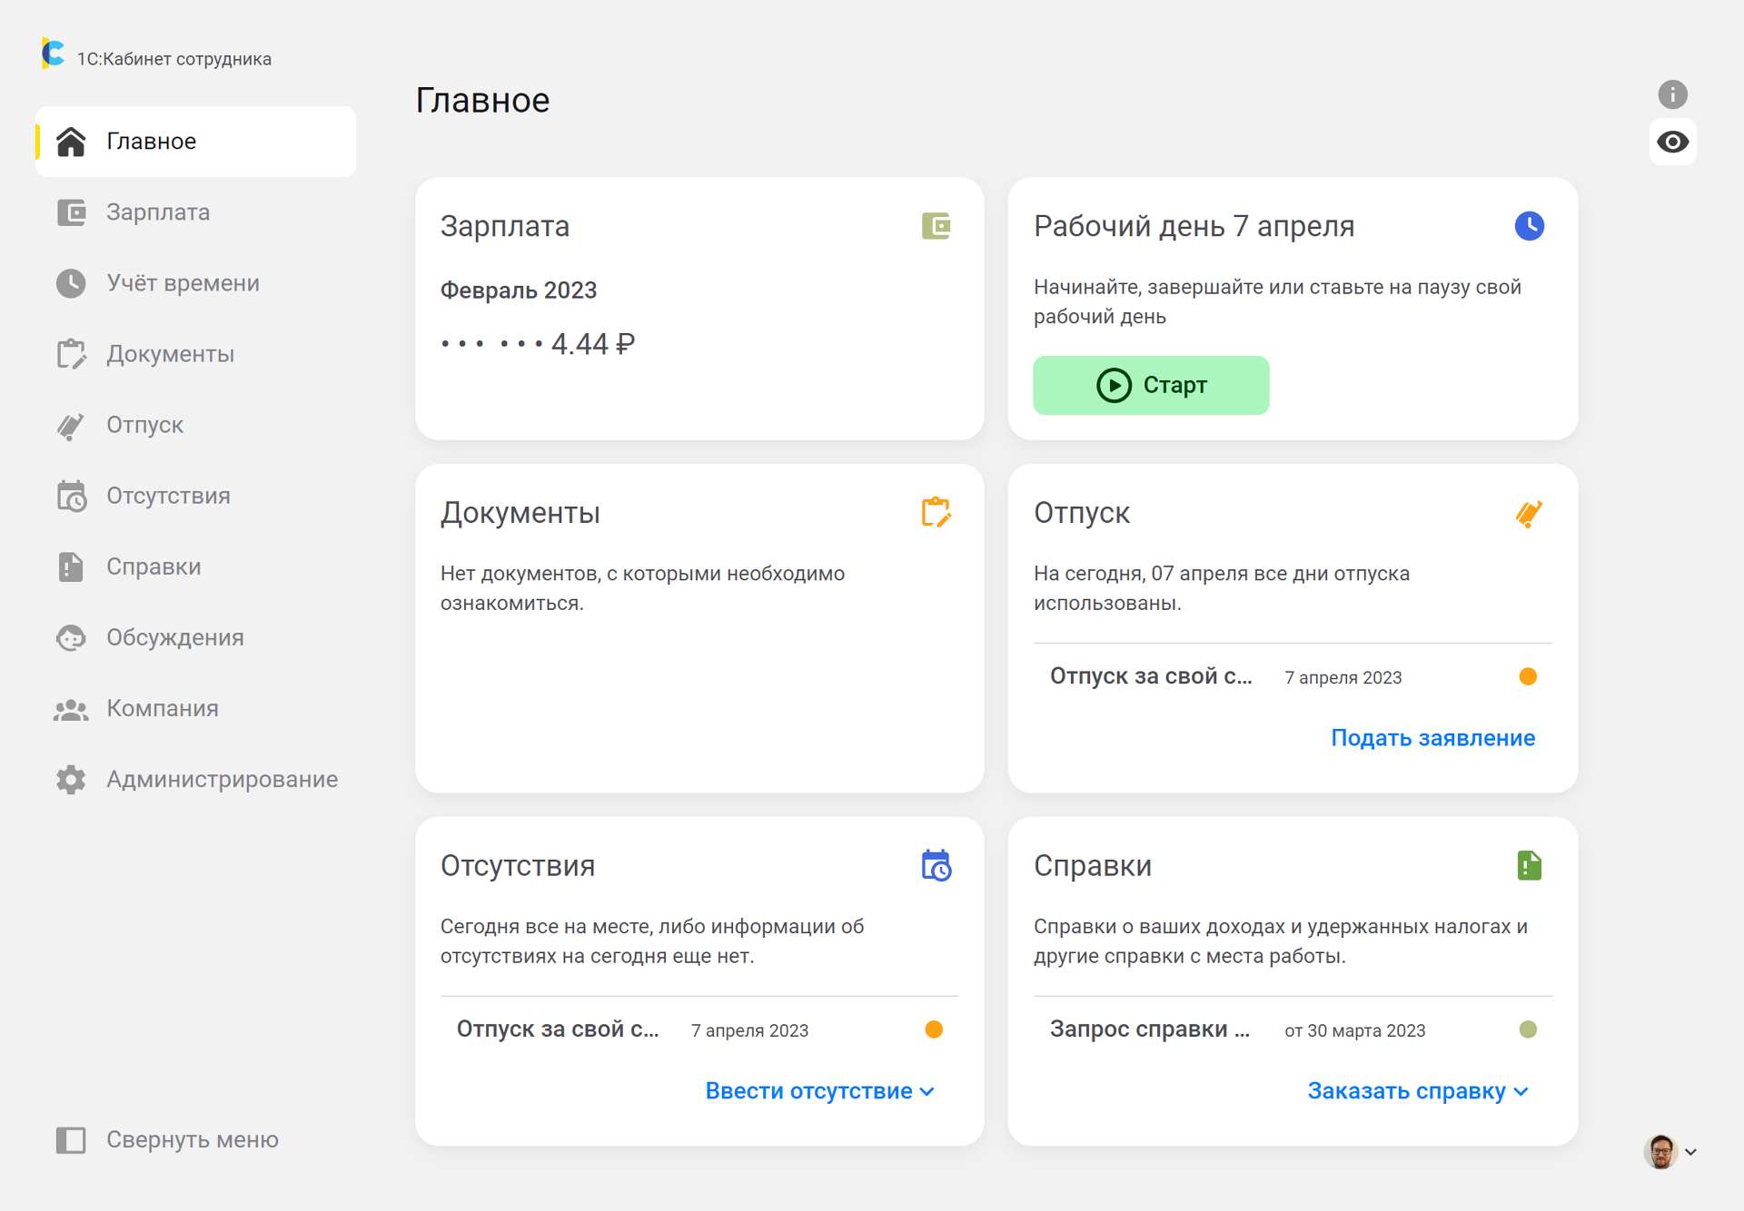Click the orange vacation icon in Отпуск card

coord(1529,514)
